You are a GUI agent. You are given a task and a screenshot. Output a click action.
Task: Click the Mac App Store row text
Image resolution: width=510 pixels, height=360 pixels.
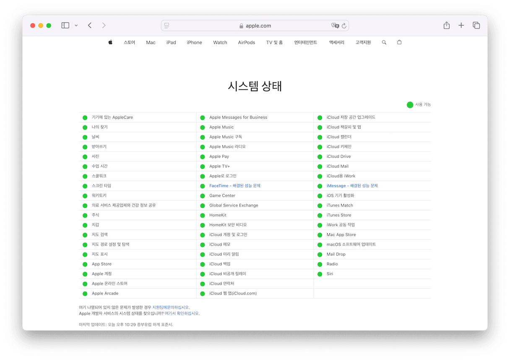pyautogui.click(x=341, y=235)
